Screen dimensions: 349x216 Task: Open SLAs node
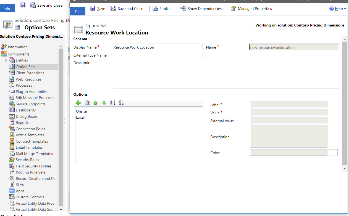click(x=20, y=185)
